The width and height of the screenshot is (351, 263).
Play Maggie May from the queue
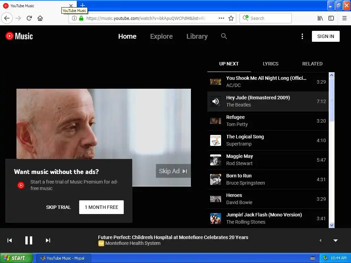pyautogui.click(x=268, y=160)
